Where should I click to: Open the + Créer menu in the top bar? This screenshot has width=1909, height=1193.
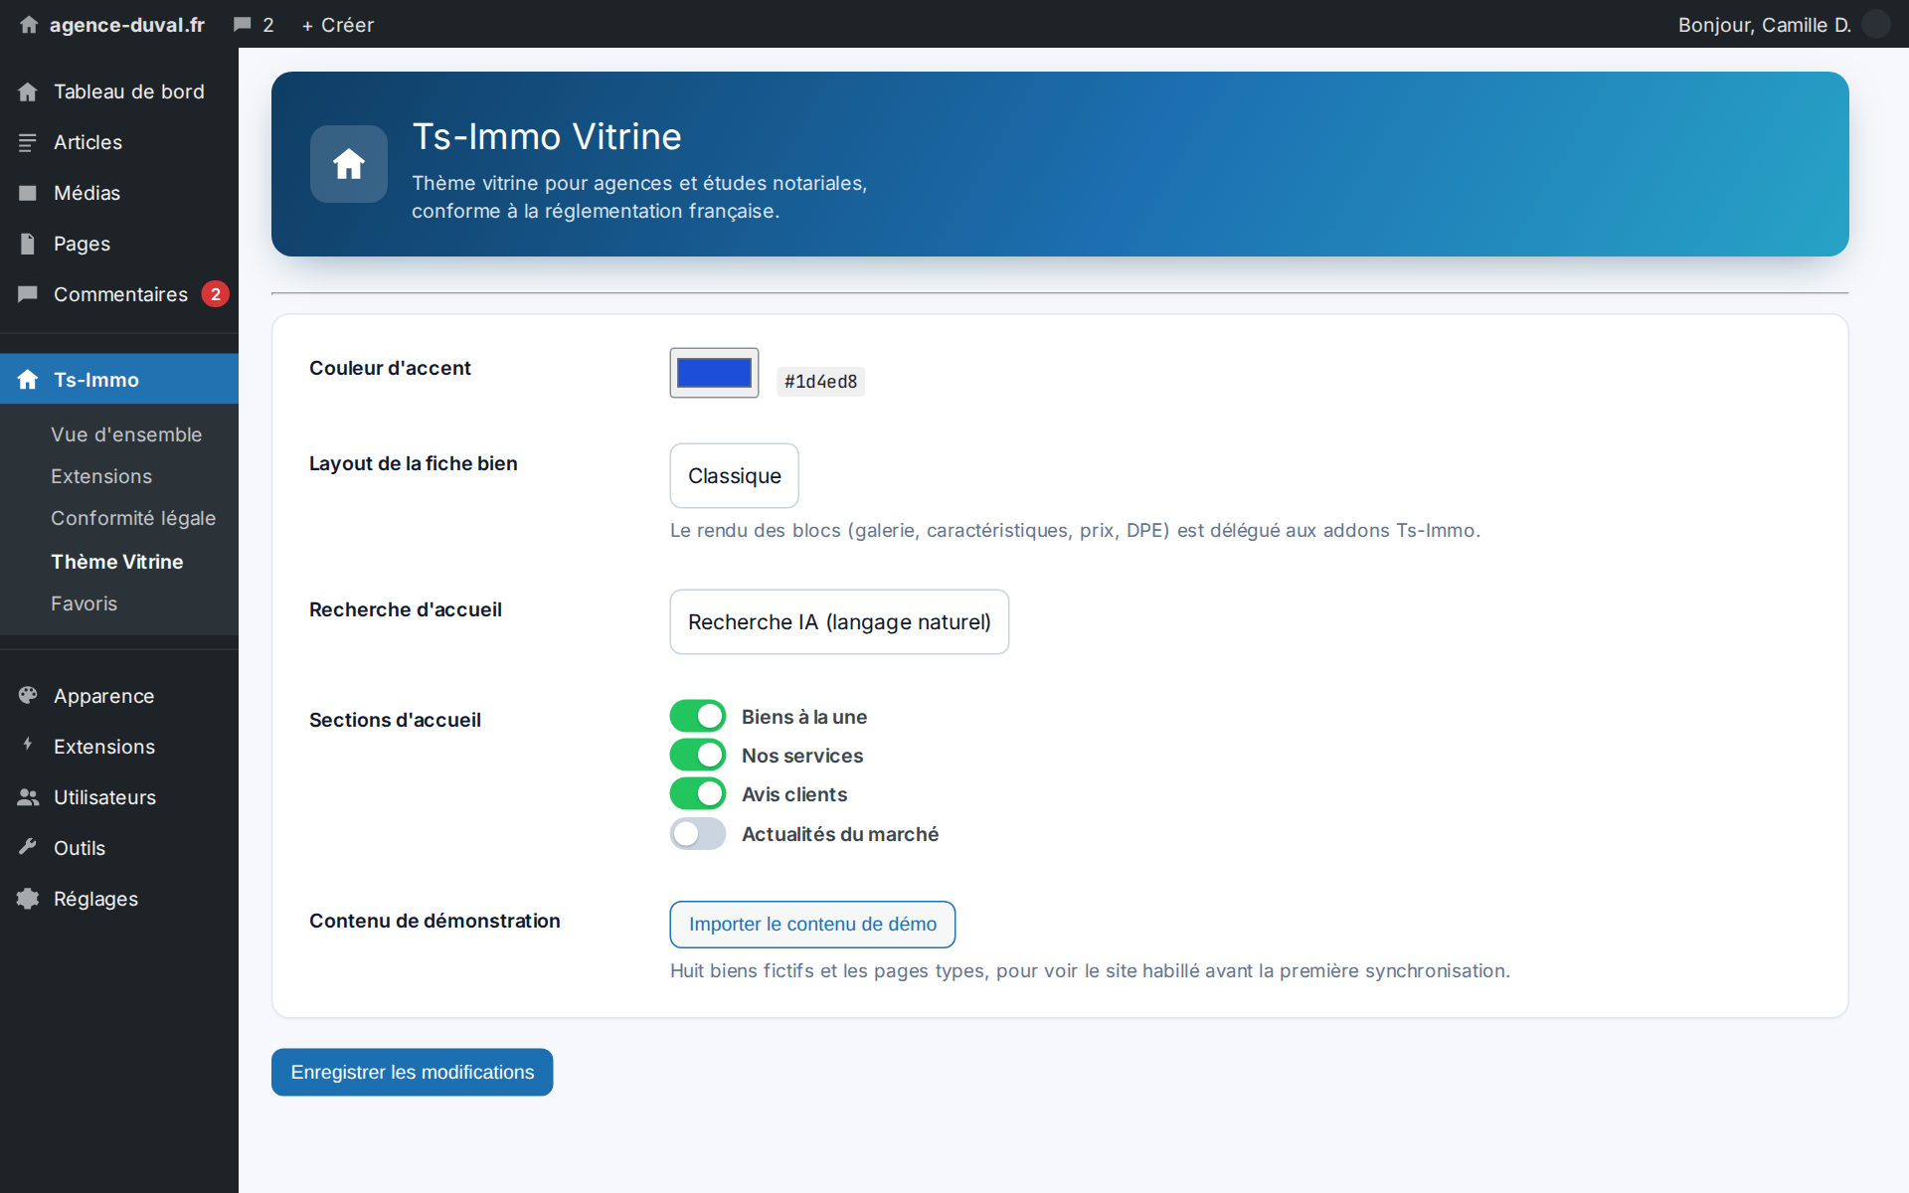[338, 25]
